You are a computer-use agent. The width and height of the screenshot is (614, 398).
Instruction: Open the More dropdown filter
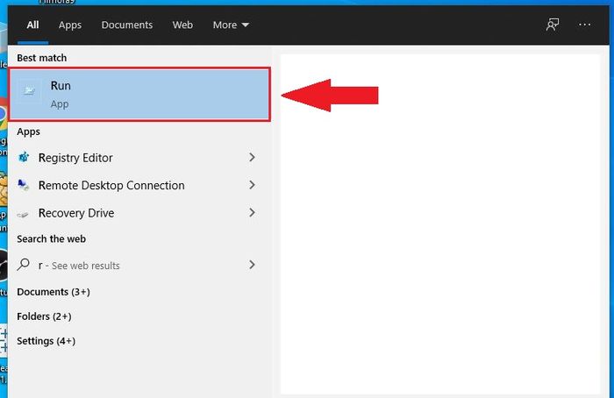click(x=231, y=25)
